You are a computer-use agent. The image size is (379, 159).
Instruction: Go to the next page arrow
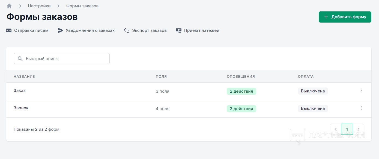pos(359,129)
